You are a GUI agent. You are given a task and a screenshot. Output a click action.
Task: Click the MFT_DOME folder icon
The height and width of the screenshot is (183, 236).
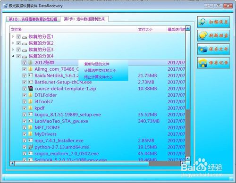[30, 127]
